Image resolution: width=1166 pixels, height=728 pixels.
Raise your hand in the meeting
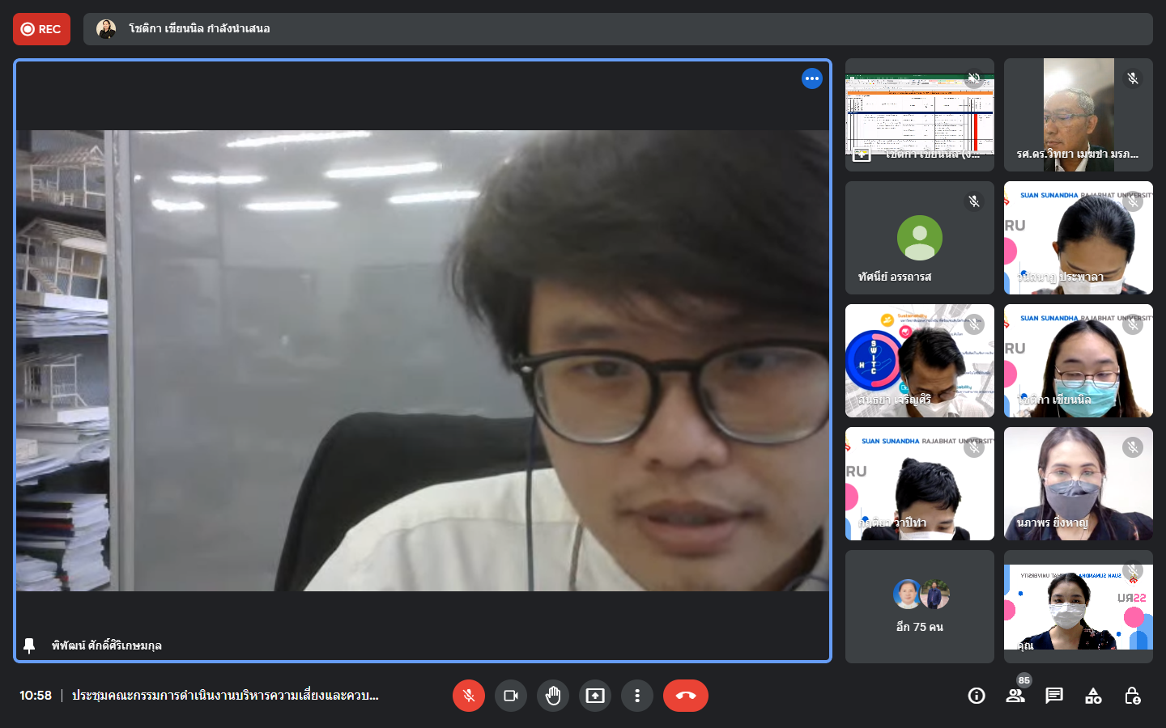[553, 696]
